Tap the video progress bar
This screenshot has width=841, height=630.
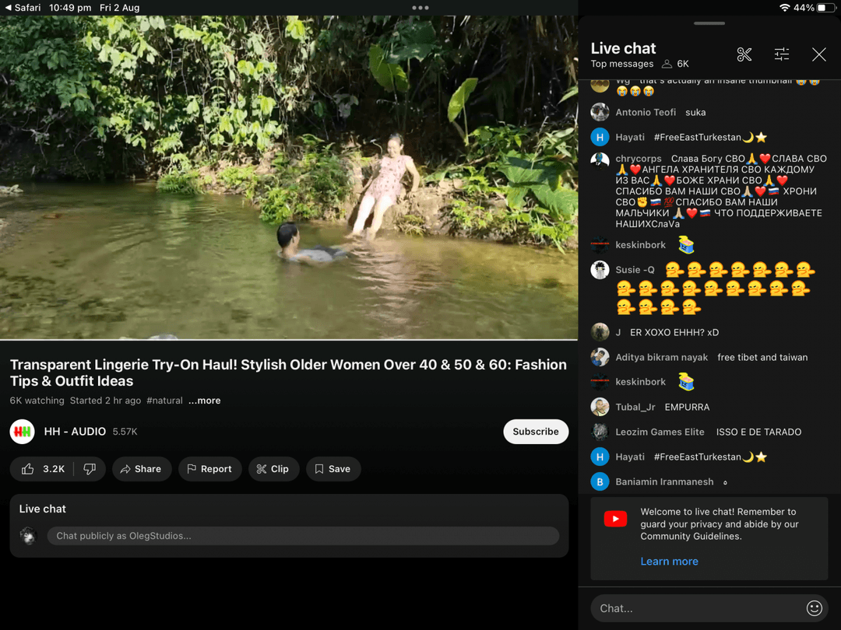[288, 340]
